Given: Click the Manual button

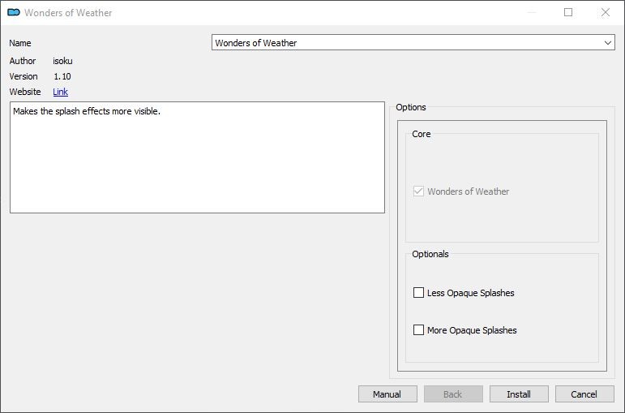Looking at the screenshot, I should (x=387, y=394).
